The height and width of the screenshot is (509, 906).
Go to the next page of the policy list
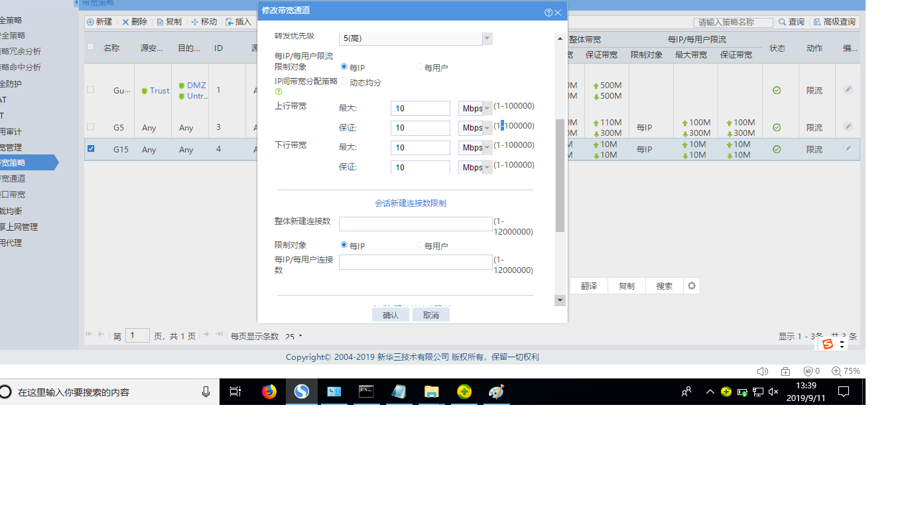pyautogui.click(x=206, y=335)
